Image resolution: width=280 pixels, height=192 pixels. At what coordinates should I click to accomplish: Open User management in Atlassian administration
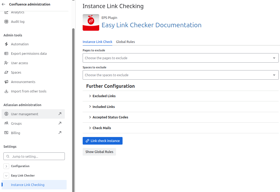coord(33,114)
